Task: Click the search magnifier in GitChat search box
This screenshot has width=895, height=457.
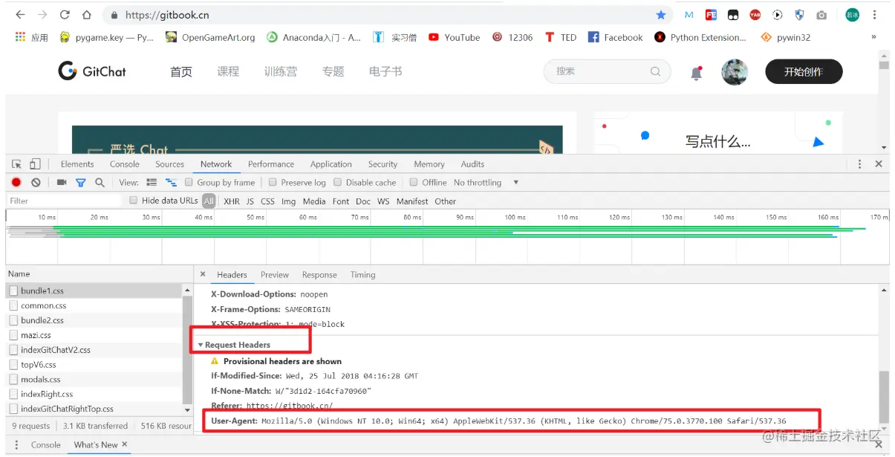Action: point(655,71)
